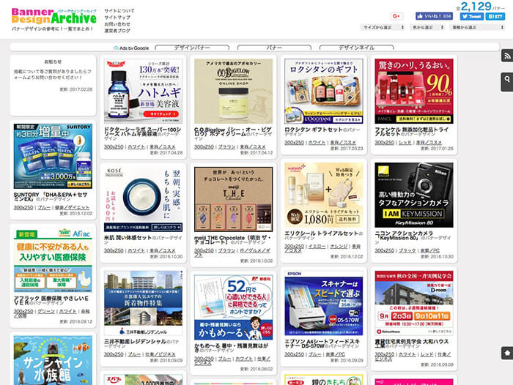Click 健康/ダイエット tag under Suntory card
The height and width of the screenshot is (385, 513).
72,208
